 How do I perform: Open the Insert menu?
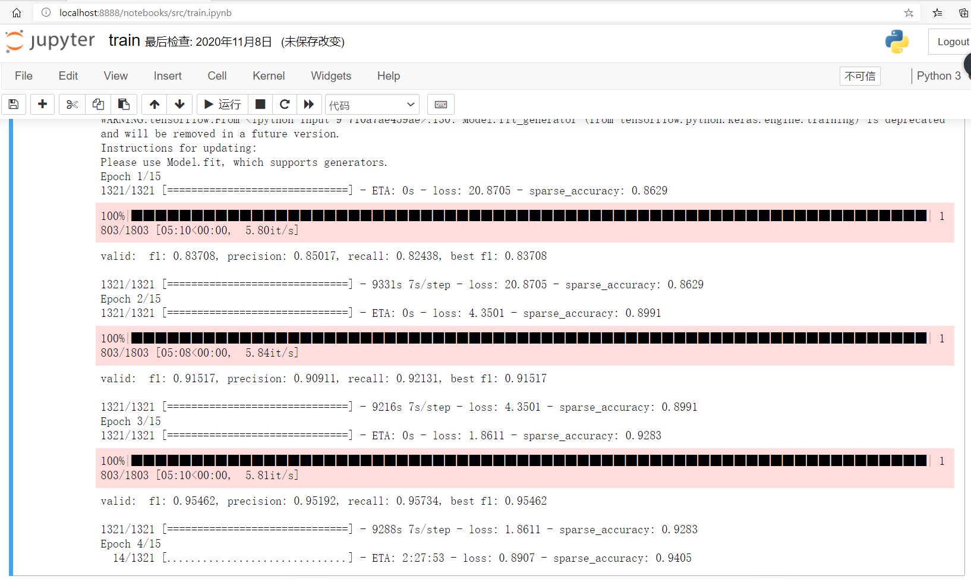tap(168, 76)
